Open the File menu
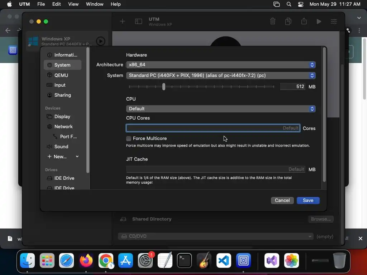This screenshot has height=275, width=367. click(x=41, y=4)
